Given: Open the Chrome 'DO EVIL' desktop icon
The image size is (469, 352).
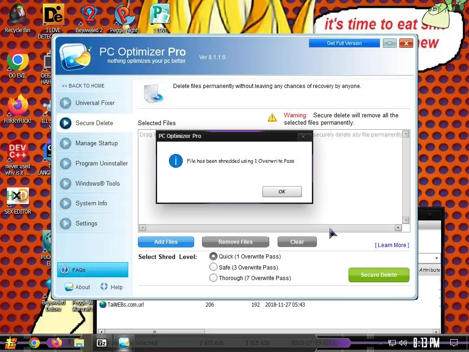Looking at the screenshot, I should [x=18, y=64].
